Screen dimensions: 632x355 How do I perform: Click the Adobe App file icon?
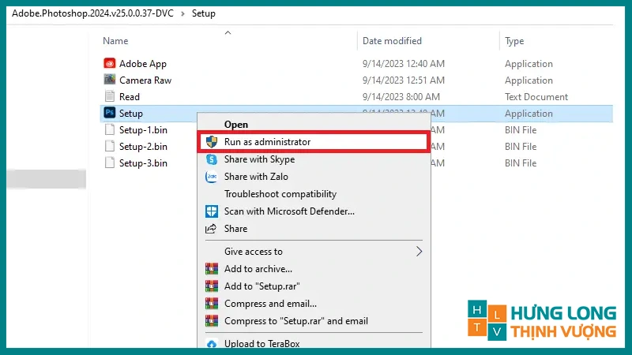point(109,64)
